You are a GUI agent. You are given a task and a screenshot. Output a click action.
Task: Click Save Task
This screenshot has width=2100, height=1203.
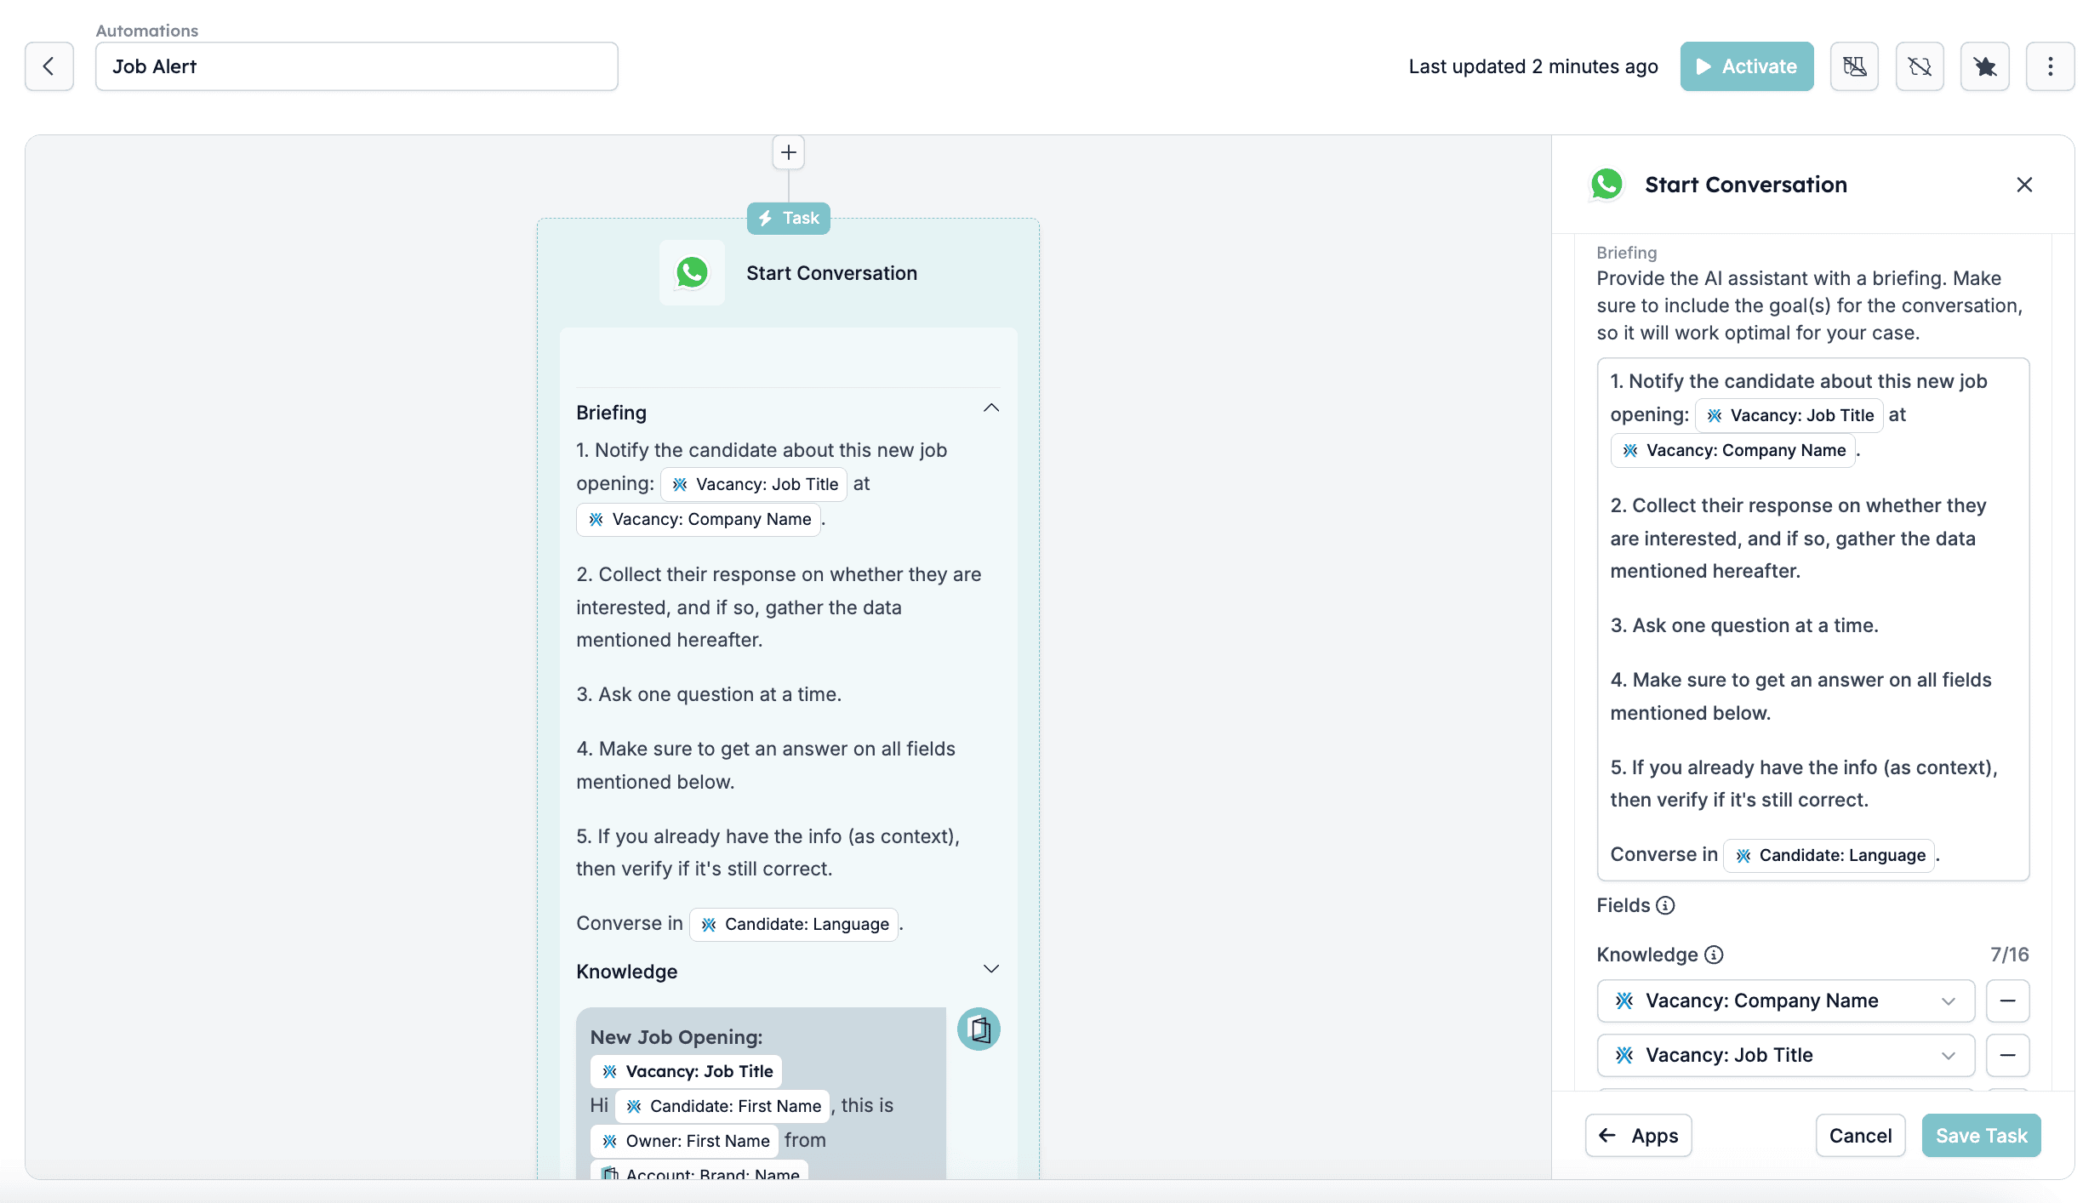[x=1982, y=1136]
